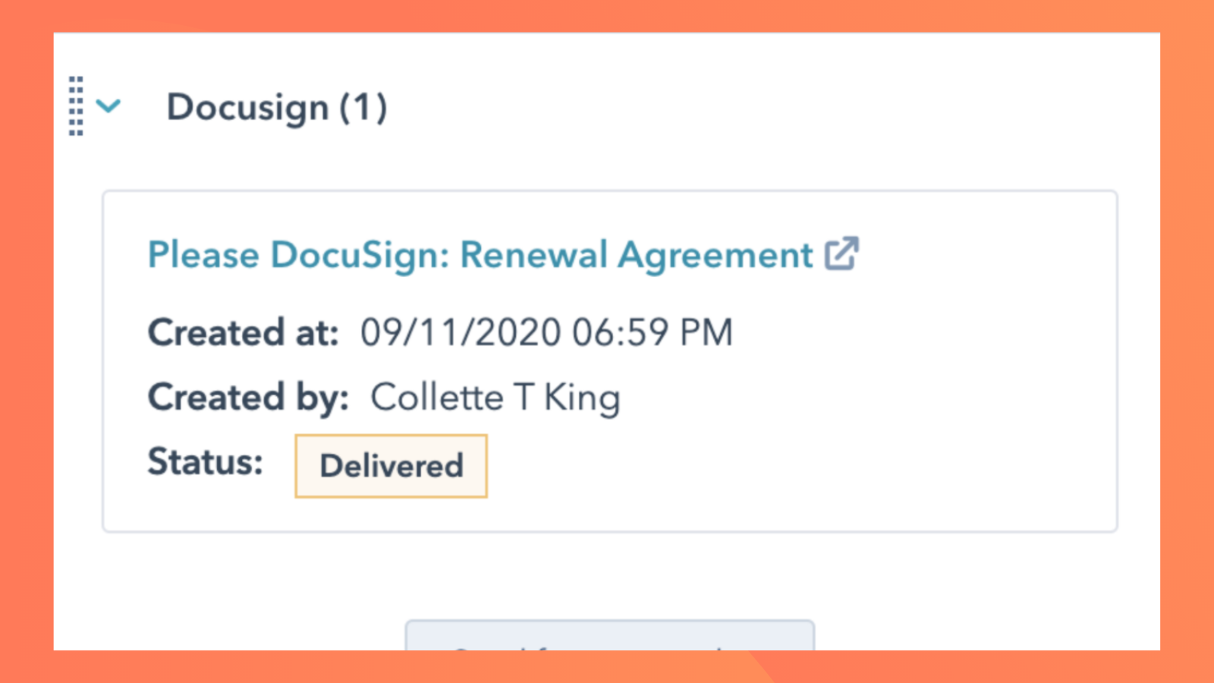Click the drag handle dots beside Docusign header
The image size is (1214, 683).
pyautogui.click(x=74, y=106)
